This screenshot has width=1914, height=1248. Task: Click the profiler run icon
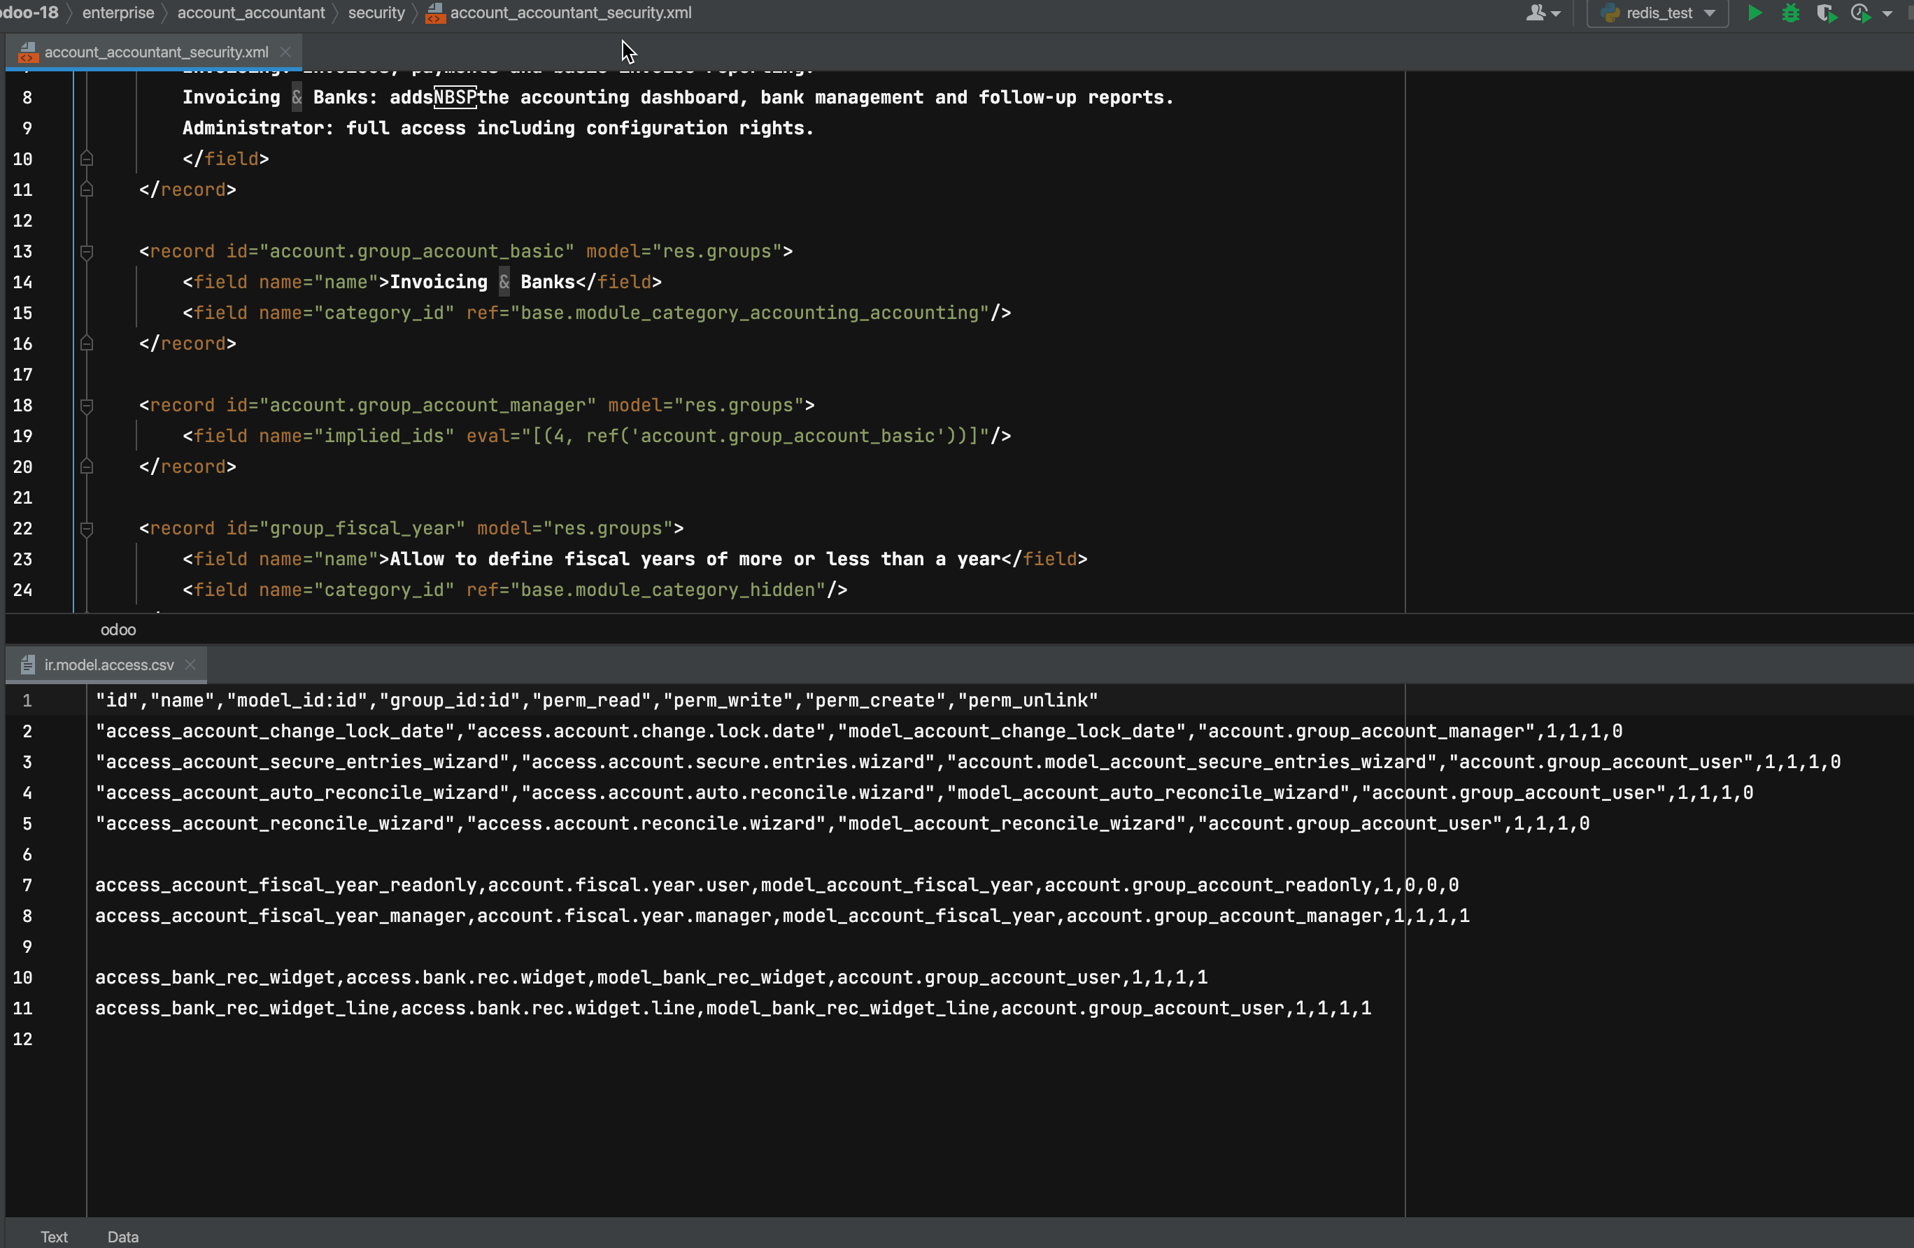[1860, 13]
